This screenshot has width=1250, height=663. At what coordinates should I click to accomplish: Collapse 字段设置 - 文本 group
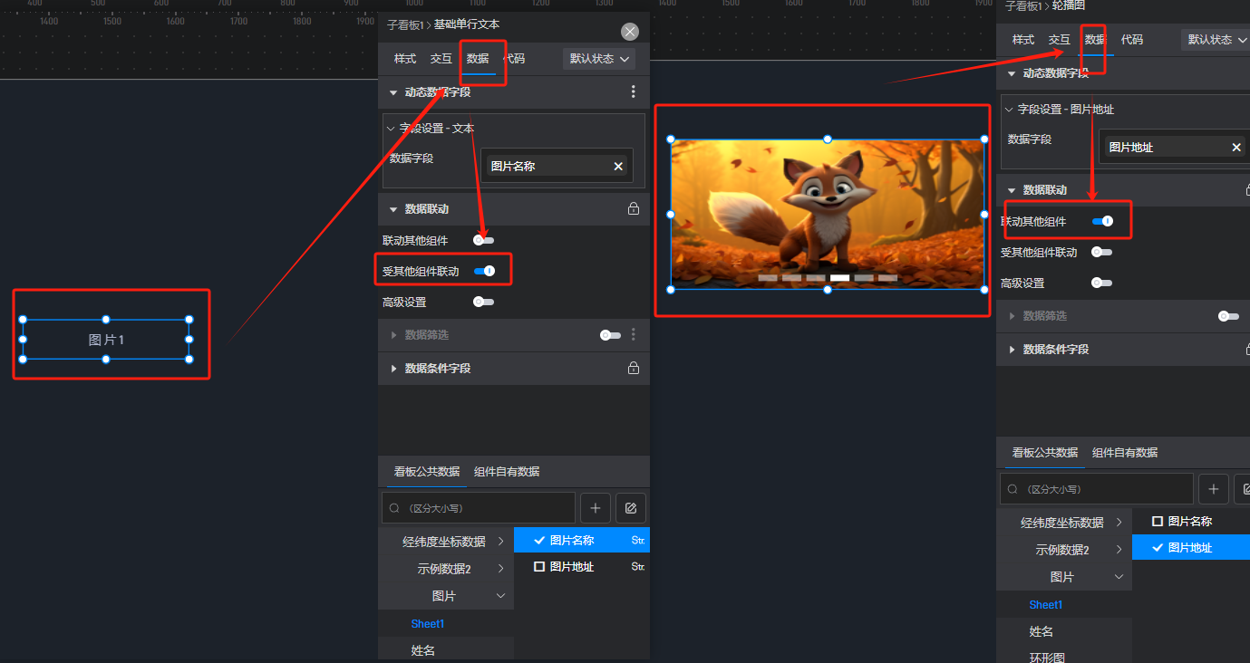click(391, 129)
